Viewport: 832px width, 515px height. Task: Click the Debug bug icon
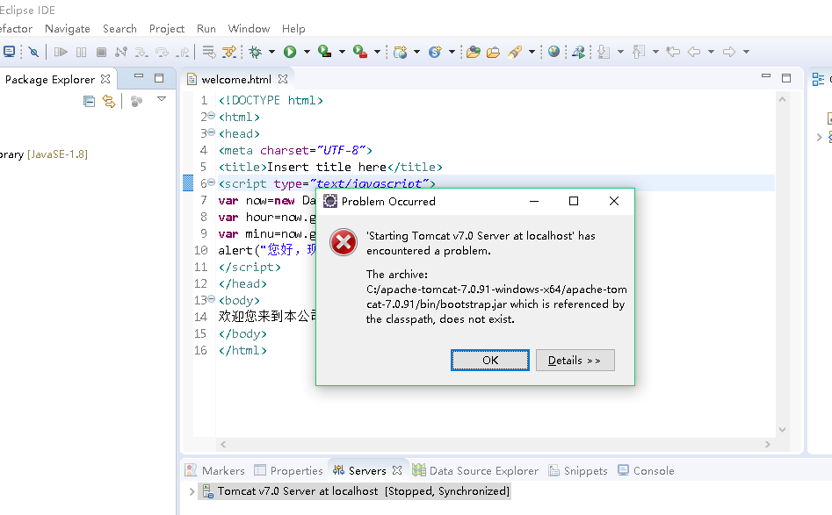(256, 52)
